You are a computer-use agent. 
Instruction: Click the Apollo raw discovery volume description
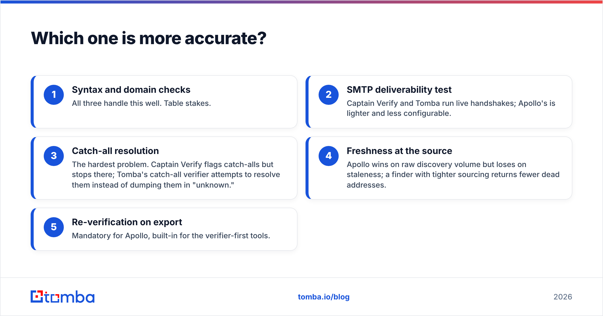pos(453,175)
